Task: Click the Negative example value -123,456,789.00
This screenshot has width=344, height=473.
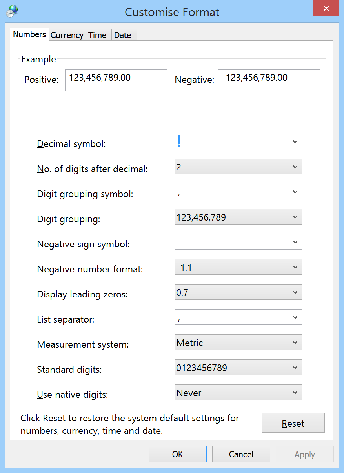Action: point(269,80)
